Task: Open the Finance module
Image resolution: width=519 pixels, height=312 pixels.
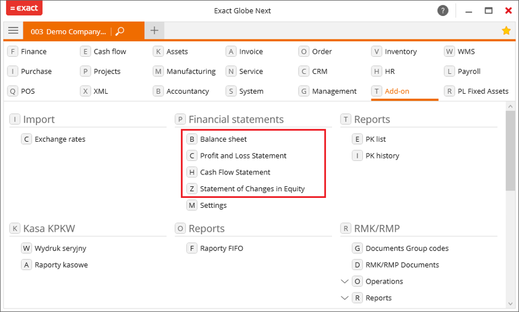Action: pos(27,52)
